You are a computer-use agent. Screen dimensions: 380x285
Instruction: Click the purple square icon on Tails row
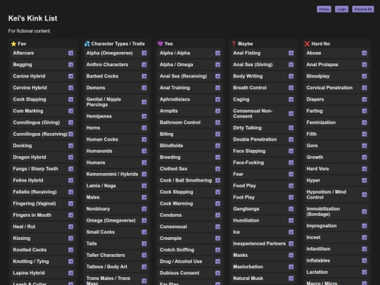coord(144,243)
